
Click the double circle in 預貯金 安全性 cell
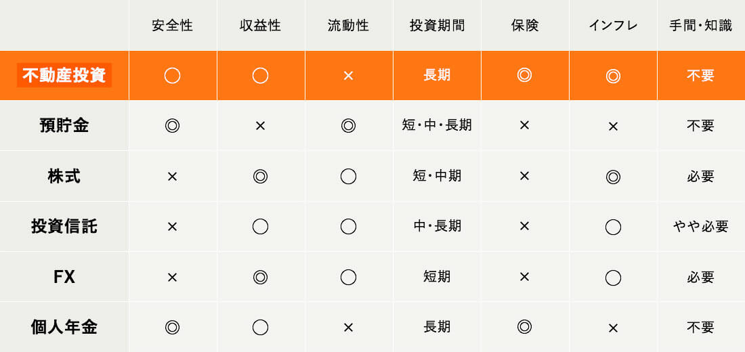172,126
